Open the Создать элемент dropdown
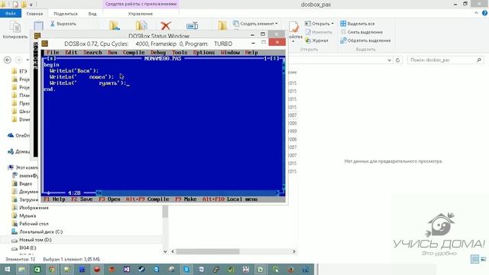 coord(255,24)
